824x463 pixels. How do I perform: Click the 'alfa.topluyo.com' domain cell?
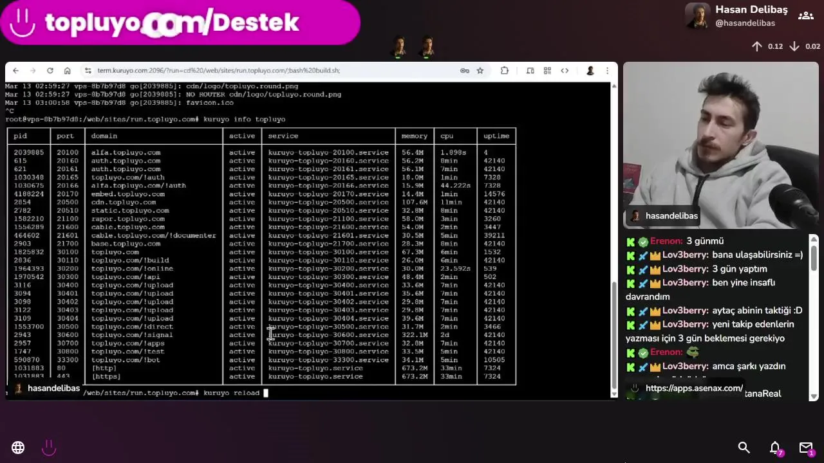coord(126,152)
